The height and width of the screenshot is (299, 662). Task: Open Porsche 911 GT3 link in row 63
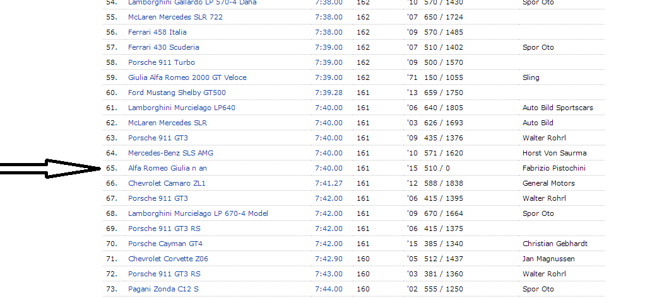pos(158,138)
